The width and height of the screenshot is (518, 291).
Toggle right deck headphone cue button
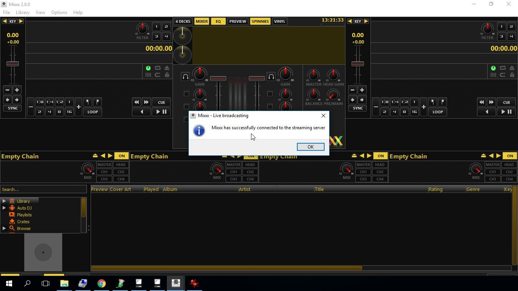coord(271,77)
